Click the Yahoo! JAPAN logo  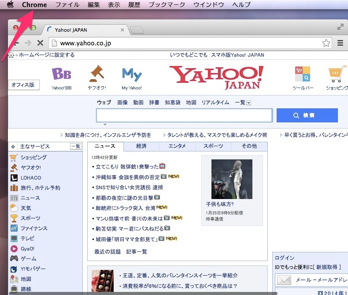[x=217, y=77]
